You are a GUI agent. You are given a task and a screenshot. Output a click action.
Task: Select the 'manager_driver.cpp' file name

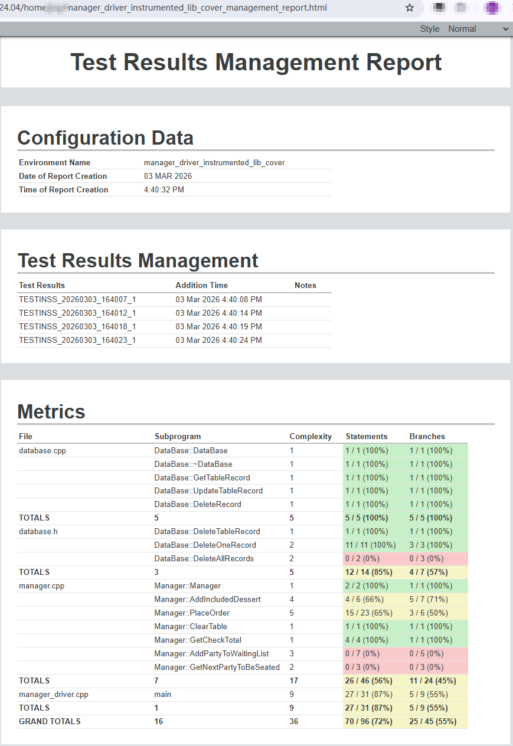click(54, 694)
